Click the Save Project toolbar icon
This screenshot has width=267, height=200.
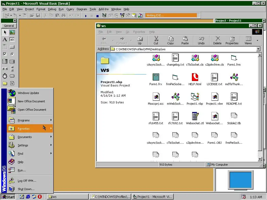tap(38, 15)
